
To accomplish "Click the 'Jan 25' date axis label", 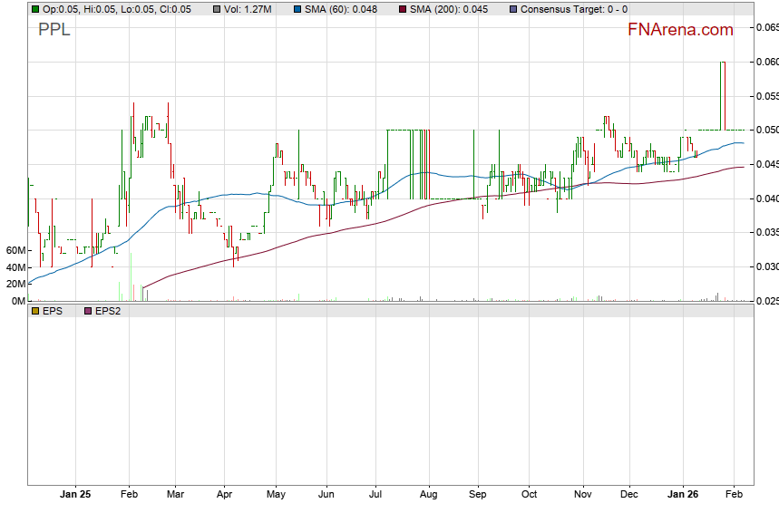I will click(x=75, y=495).
